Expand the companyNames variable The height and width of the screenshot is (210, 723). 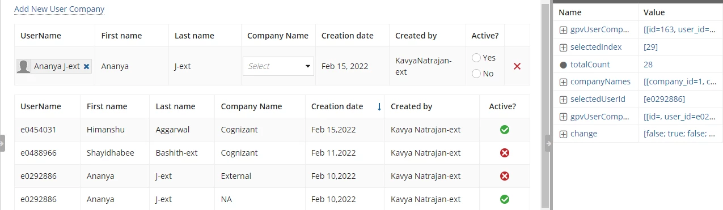point(563,82)
